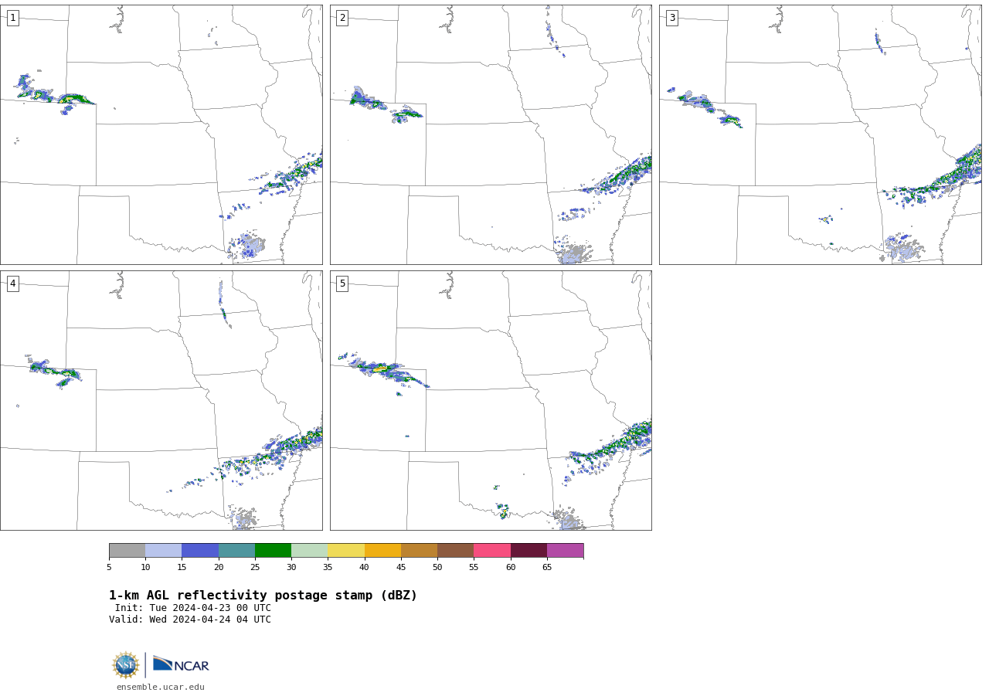Viewport: 989px width, 696px height.
Task: Click the number 4 panel label
Action: [12, 283]
